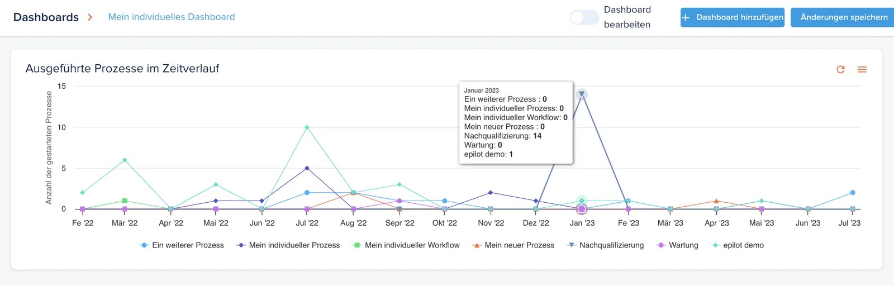Click the epilot demo data point at Jul '22

point(307,127)
